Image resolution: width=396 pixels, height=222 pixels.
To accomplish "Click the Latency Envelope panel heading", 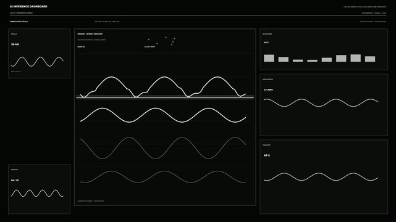I will (x=90, y=34).
